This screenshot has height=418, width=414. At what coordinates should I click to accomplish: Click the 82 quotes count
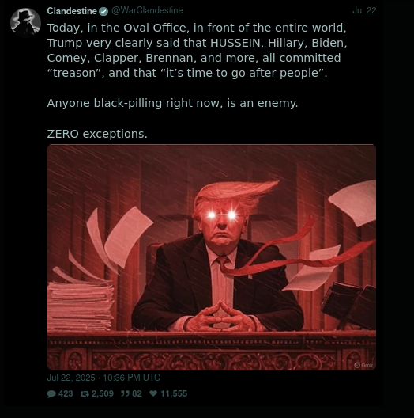coord(137,393)
